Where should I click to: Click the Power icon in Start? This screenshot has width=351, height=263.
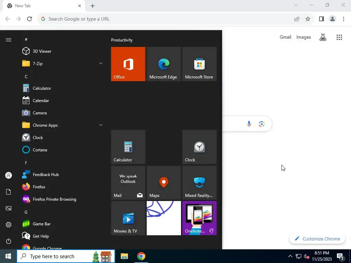(9, 241)
